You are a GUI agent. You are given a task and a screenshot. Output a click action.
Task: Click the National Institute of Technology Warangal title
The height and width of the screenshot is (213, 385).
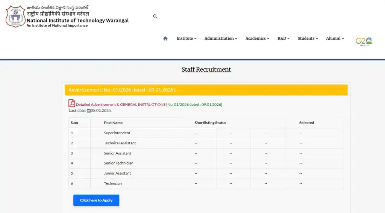(x=77, y=21)
